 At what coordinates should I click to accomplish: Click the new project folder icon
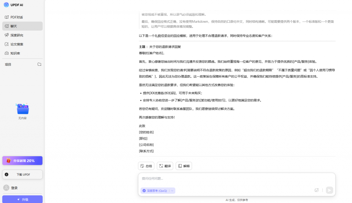pos(40,64)
